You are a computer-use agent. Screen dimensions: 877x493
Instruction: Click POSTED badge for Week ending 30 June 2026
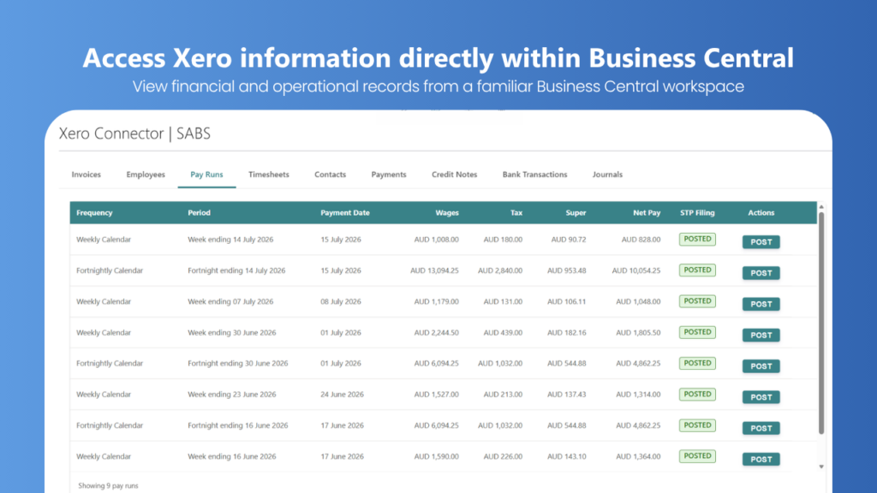697,332
